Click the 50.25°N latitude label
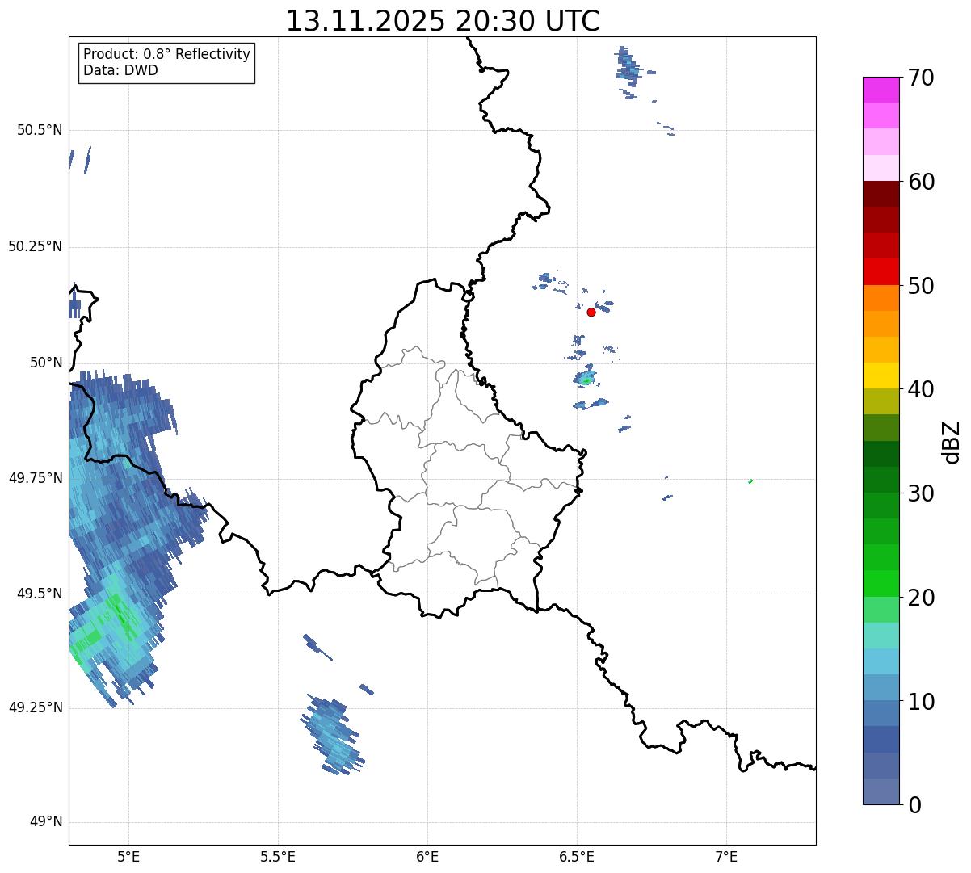This screenshot has width=971, height=873. [35, 246]
